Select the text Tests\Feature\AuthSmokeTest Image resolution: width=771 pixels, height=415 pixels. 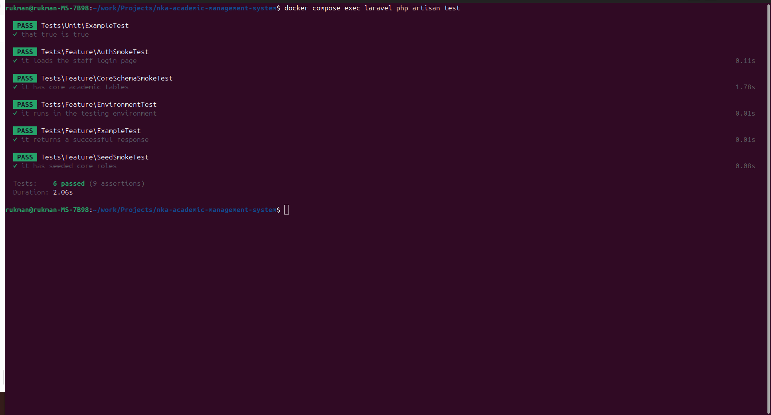click(x=95, y=52)
